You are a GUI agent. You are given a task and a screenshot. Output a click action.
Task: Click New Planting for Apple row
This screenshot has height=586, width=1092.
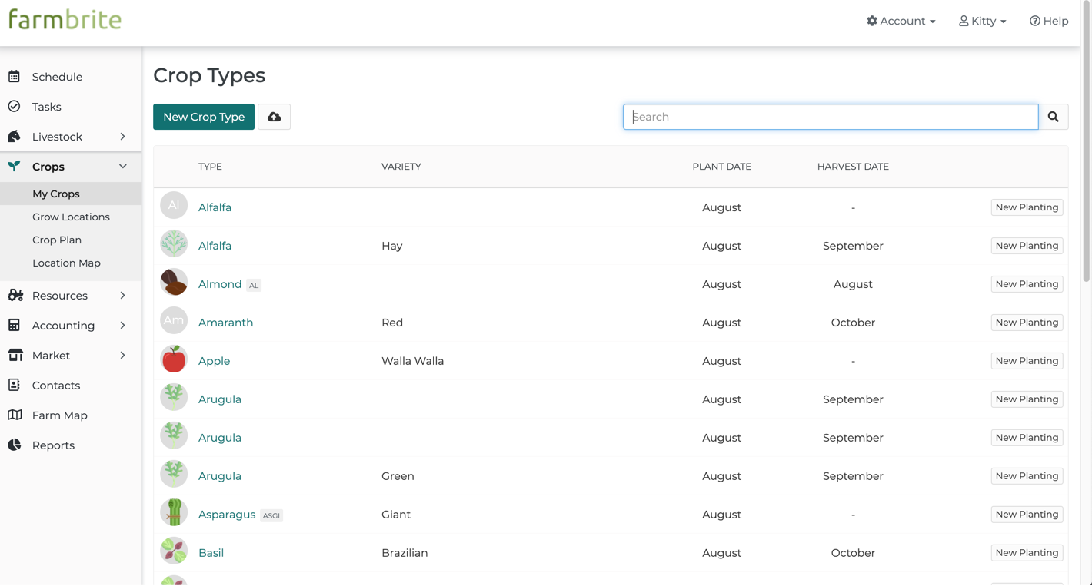1027,361
